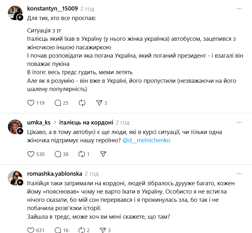Viewport: 252px width, 233px height.
Task: Reply to romashka.yablonska post
Action: tap(58, 230)
